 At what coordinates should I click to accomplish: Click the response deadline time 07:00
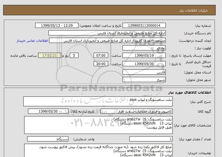tap(101, 55)
